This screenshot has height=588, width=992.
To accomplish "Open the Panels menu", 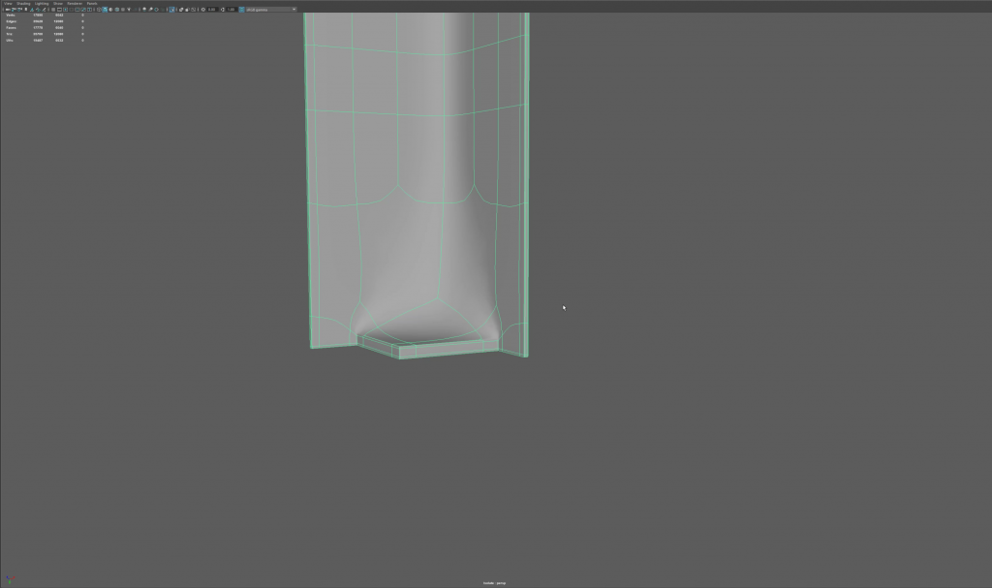I will pyautogui.click(x=92, y=3).
